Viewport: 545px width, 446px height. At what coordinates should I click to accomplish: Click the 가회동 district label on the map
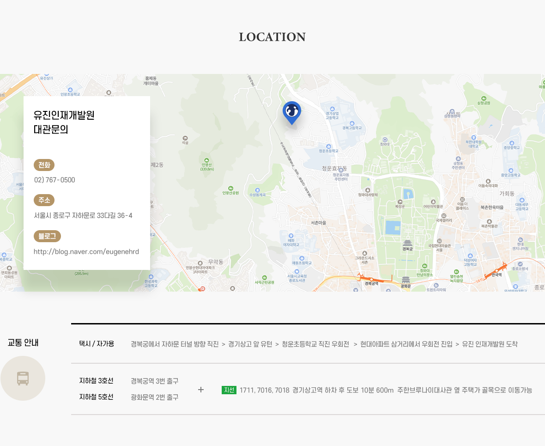pyautogui.click(x=507, y=194)
